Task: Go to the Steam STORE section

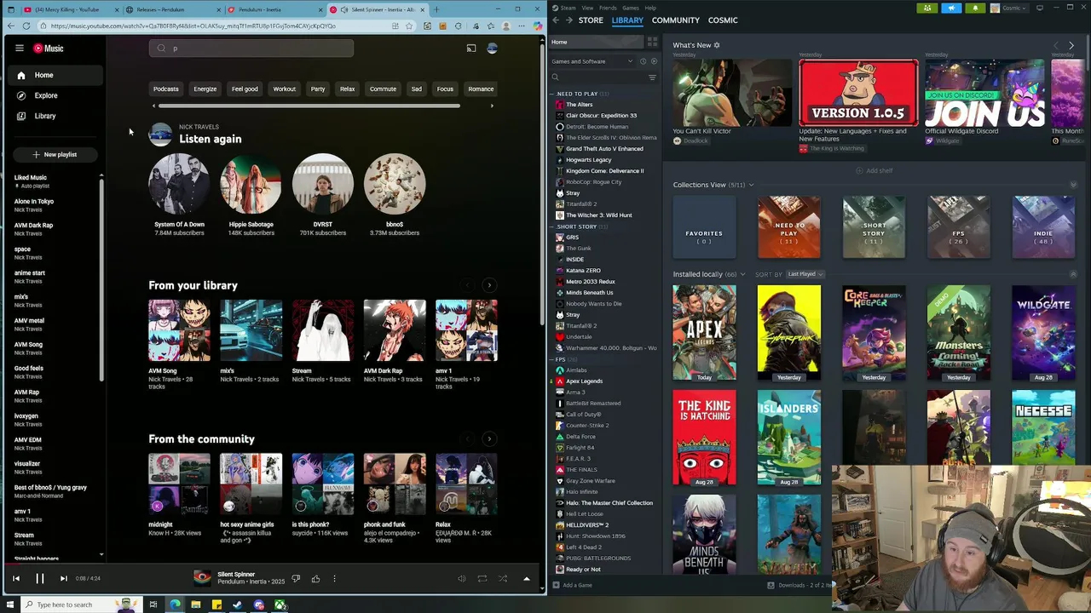Action: pyautogui.click(x=591, y=20)
